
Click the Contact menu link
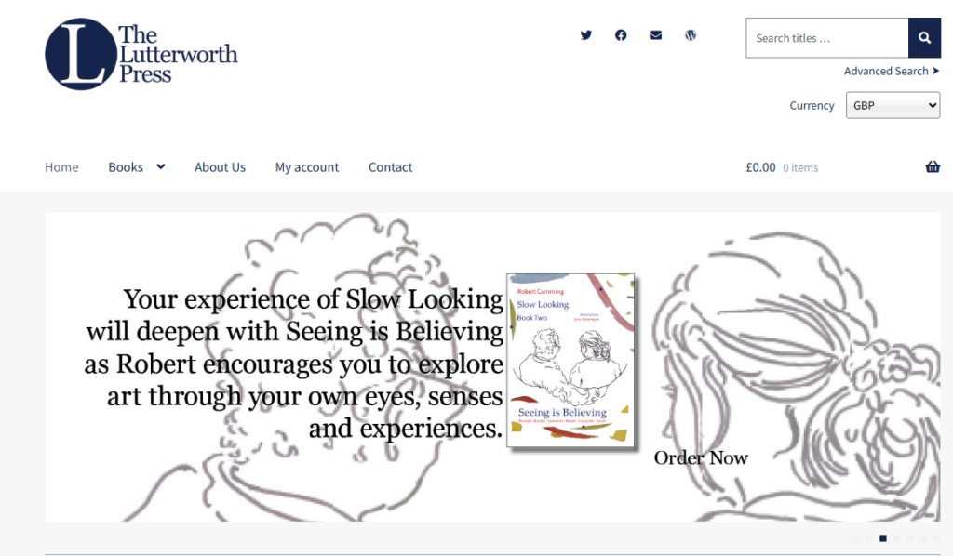tap(390, 167)
